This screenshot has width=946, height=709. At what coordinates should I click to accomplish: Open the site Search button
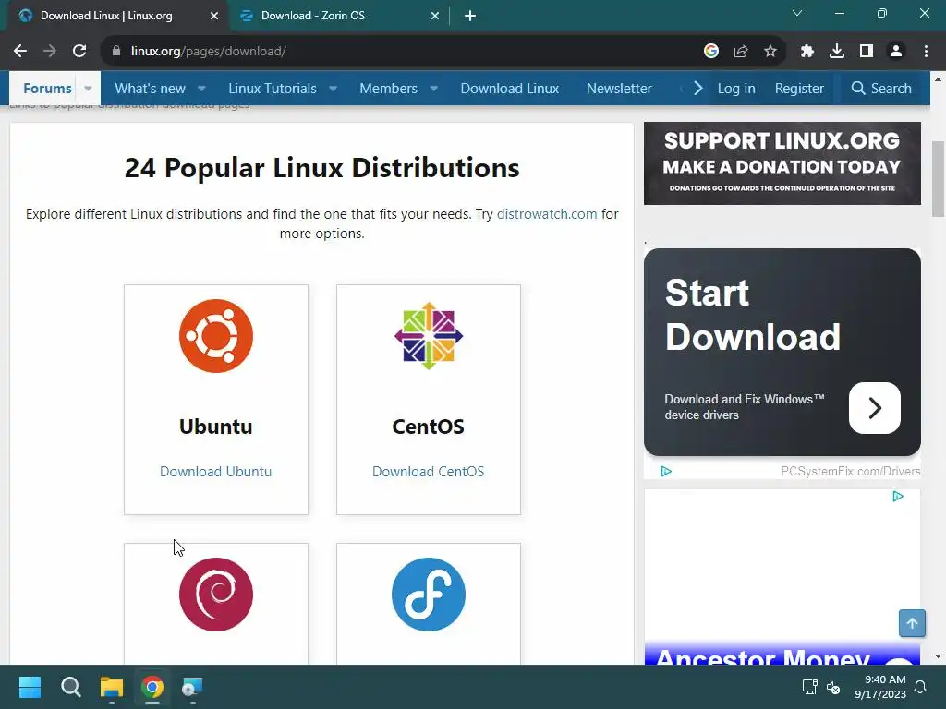(881, 89)
